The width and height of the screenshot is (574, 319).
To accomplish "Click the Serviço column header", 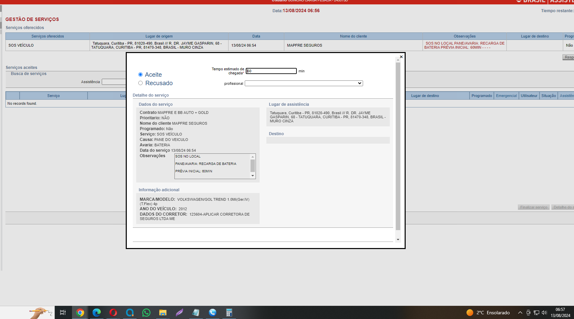I will tap(53, 96).
